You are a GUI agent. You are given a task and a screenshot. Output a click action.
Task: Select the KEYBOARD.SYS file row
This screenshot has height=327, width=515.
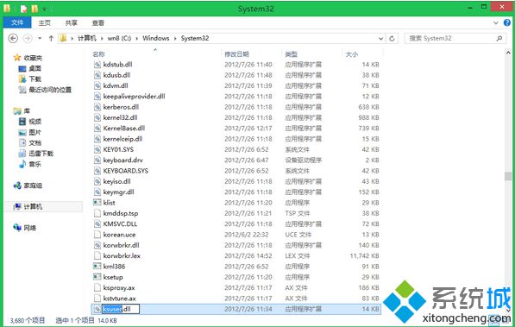coord(236,171)
